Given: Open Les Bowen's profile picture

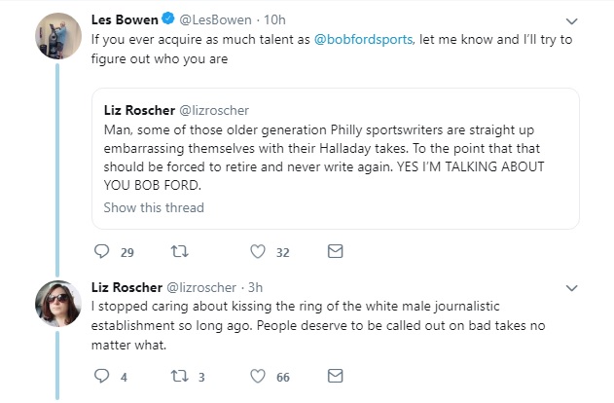Looking at the screenshot, I should click(57, 36).
